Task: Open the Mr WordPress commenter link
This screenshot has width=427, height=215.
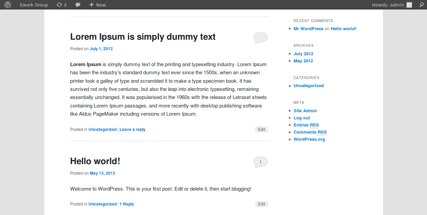Action: [x=308, y=28]
